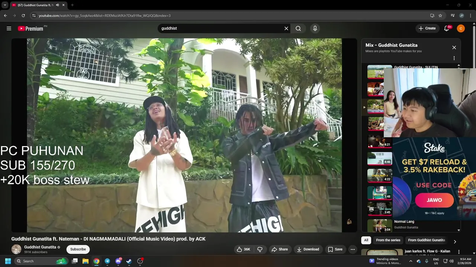This screenshot has width=476, height=267.
Task: Go to YouTube Premium home logo
Action: [30, 28]
